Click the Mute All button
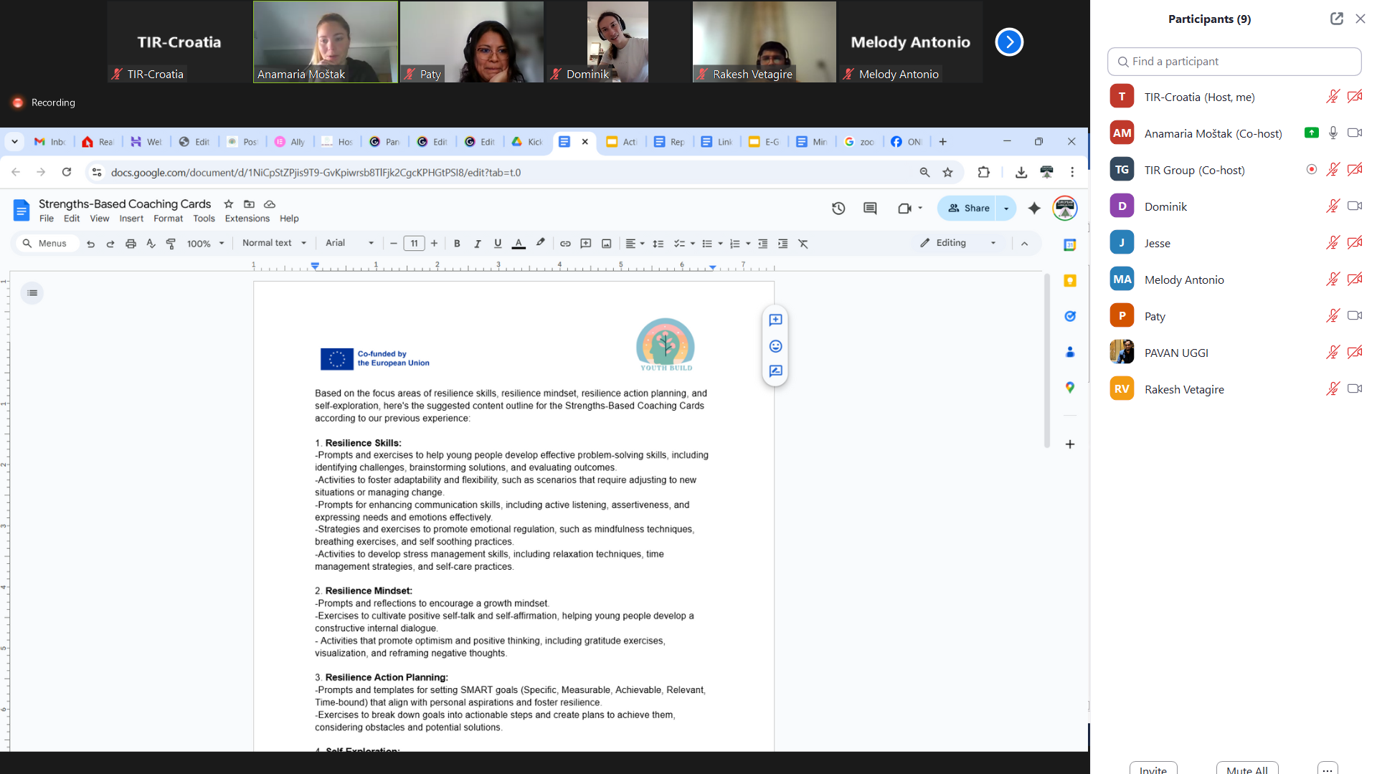Image resolution: width=1377 pixels, height=774 pixels. pyautogui.click(x=1247, y=770)
